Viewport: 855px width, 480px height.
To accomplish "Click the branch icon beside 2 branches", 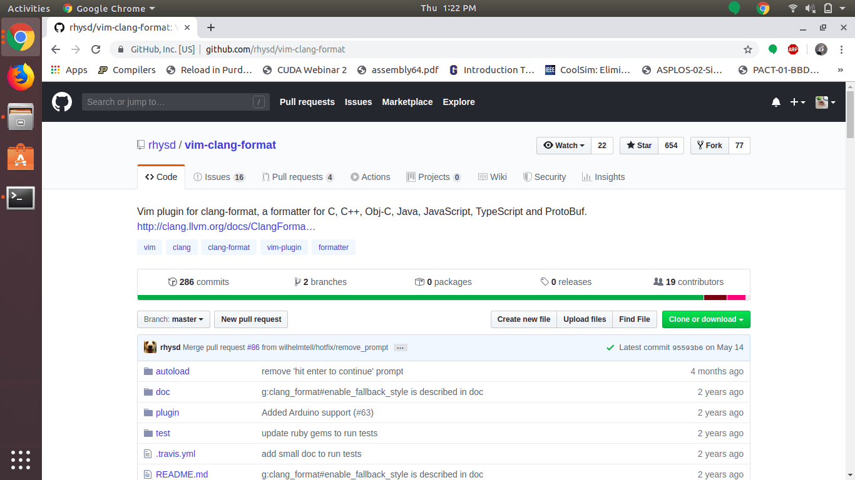I will click(x=298, y=282).
